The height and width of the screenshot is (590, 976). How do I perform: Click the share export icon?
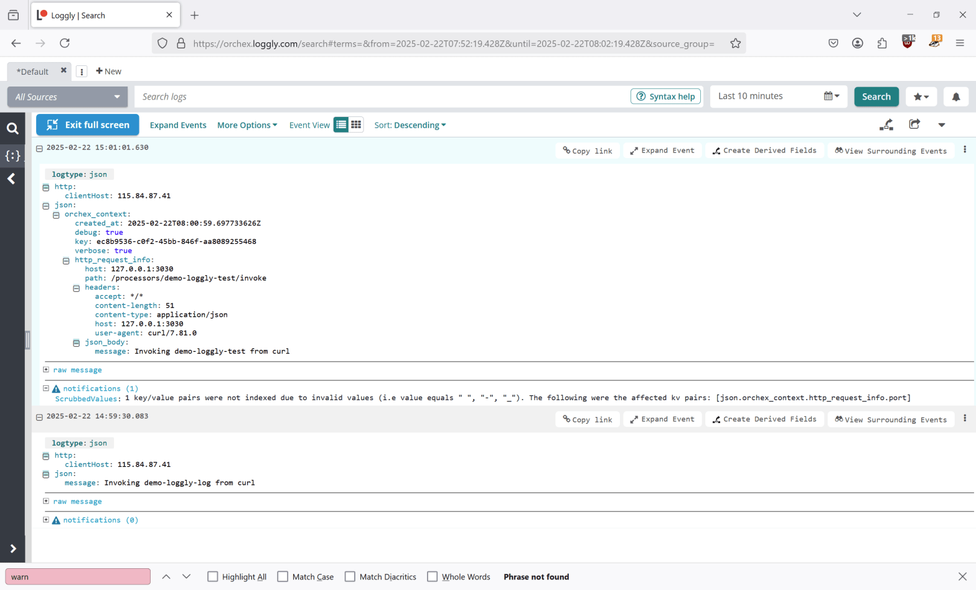coord(914,124)
